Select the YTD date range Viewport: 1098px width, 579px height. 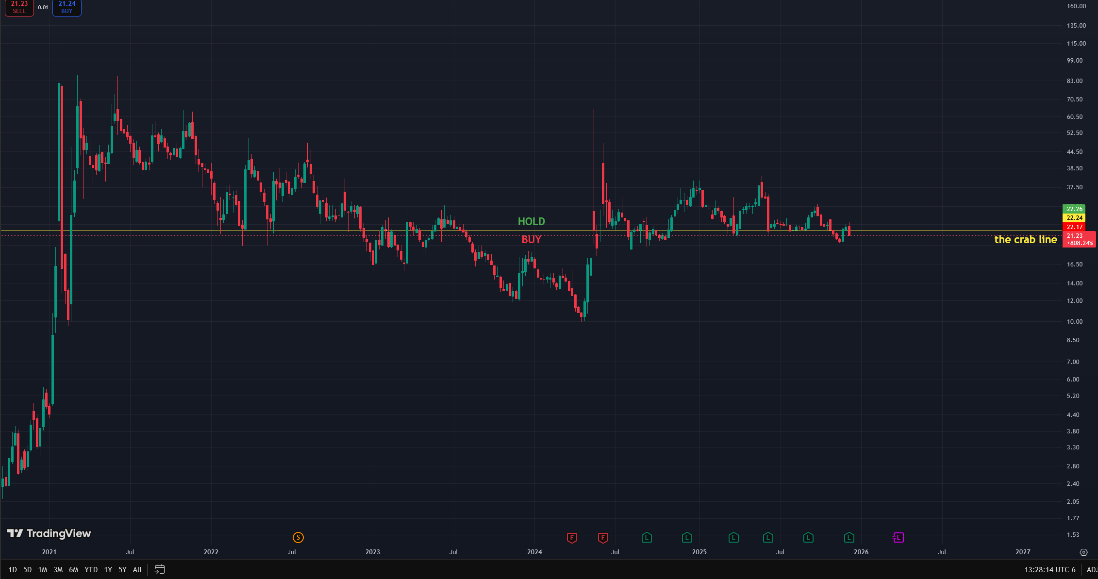click(x=91, y=570)
